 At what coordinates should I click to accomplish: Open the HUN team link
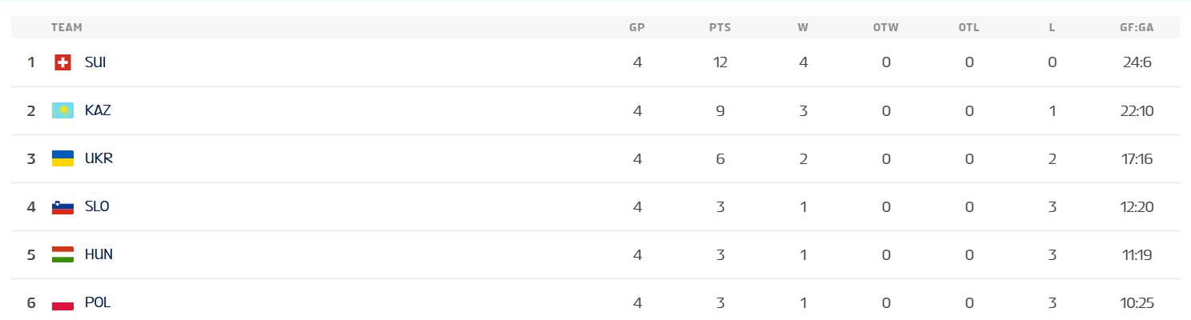point(99,254)
